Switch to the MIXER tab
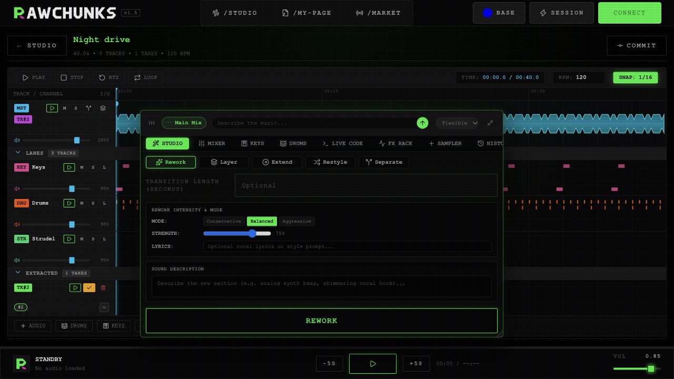The height and width of the screenshot is (379, 674). [x=212, y=143]
